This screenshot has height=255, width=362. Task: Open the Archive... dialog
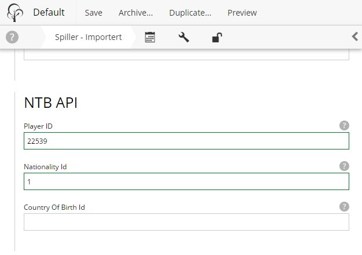point(136,13)
